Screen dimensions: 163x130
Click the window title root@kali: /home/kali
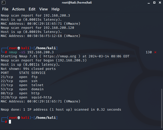tap(77, 3)
